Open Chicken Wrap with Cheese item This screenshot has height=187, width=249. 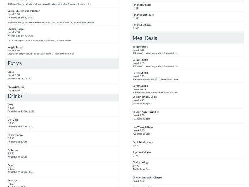[147, 178]
